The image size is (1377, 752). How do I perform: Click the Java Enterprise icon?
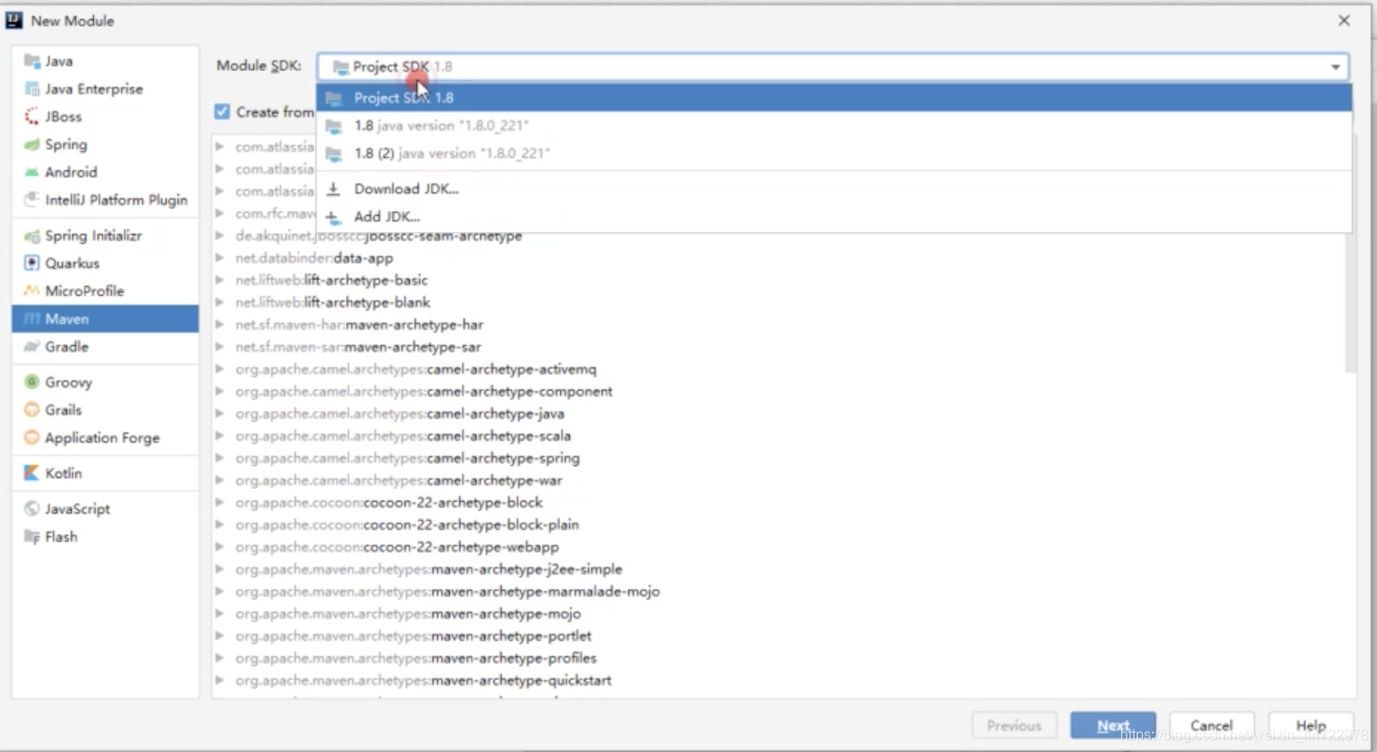[32, 89]
